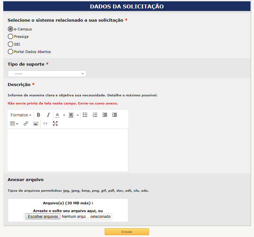Viewport: 254px width, 237px height.
Task: Select the Pressiga radio option
Action: (11, 37)
